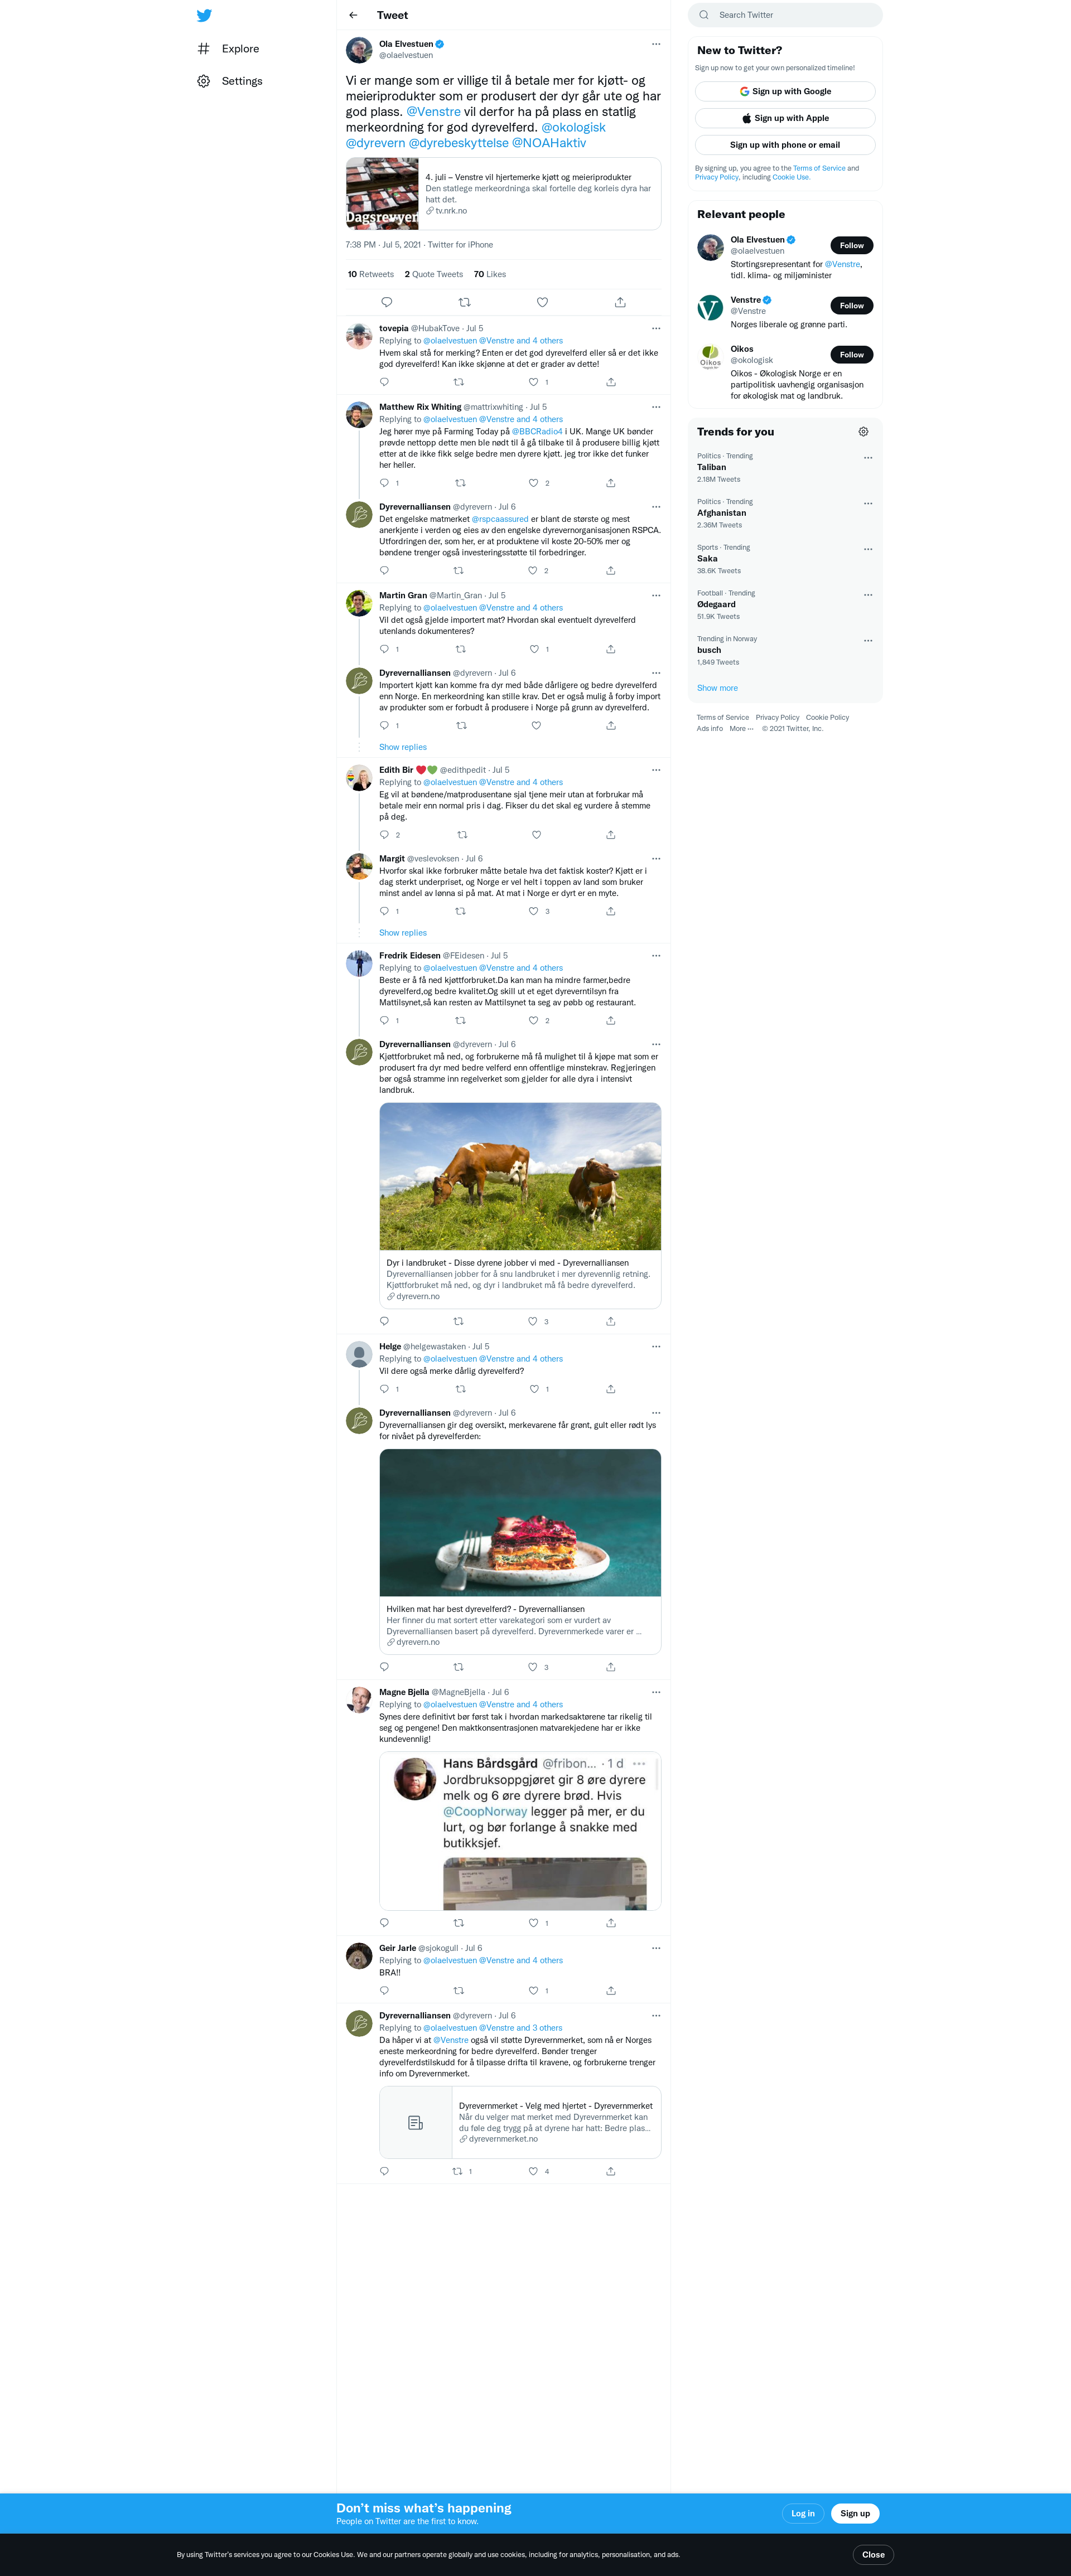Open more options for main tweet

coord(656,44)
